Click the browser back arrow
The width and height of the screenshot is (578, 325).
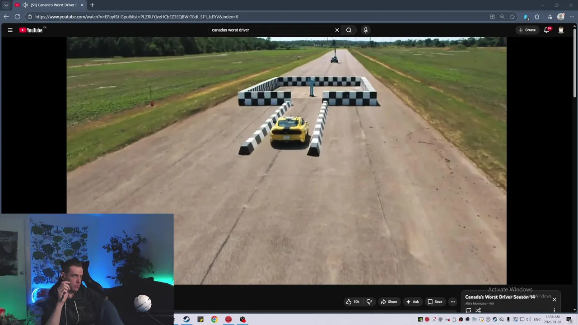[x=6, y=17]
